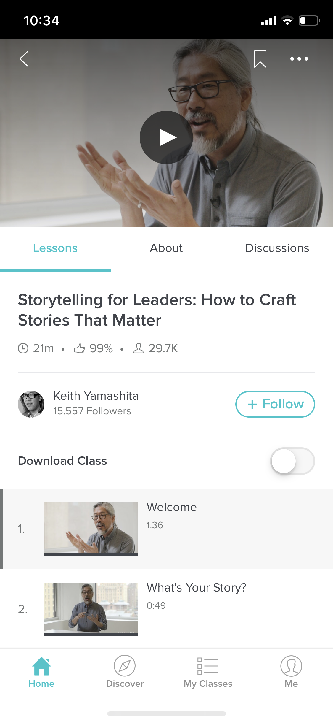Switch to the About tab
333x723 pixels.
166,248
